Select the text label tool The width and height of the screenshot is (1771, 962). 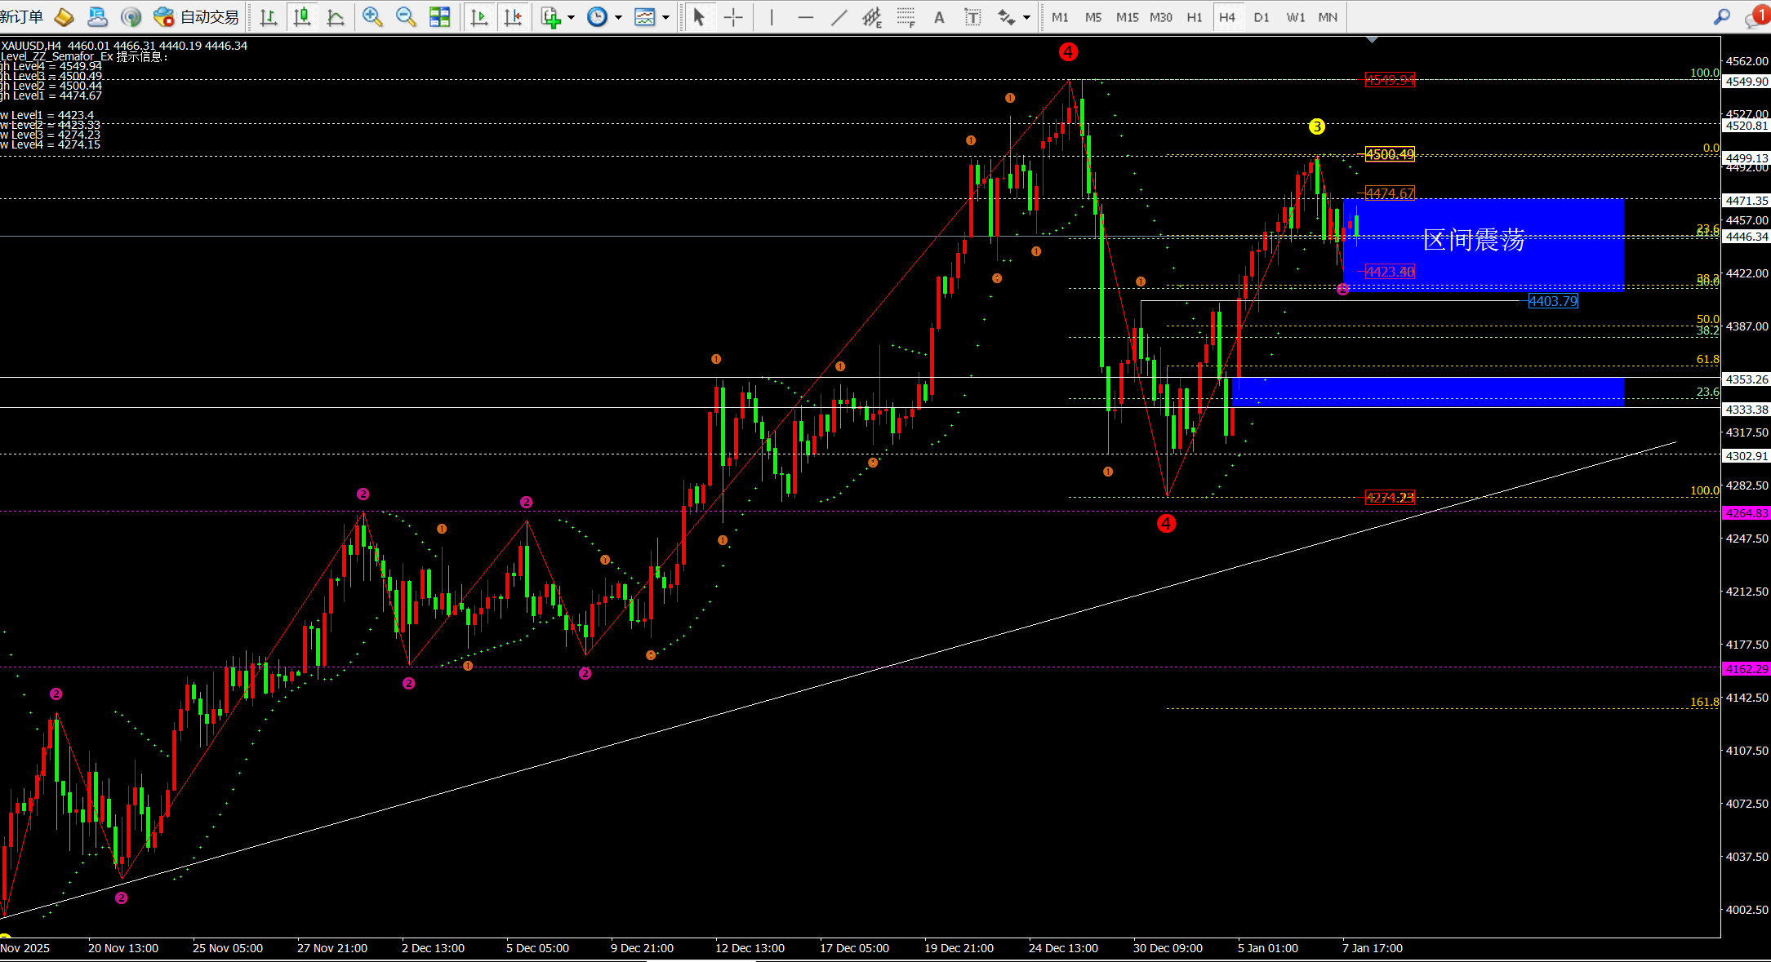pyautogui.click(x=972, y=17)
